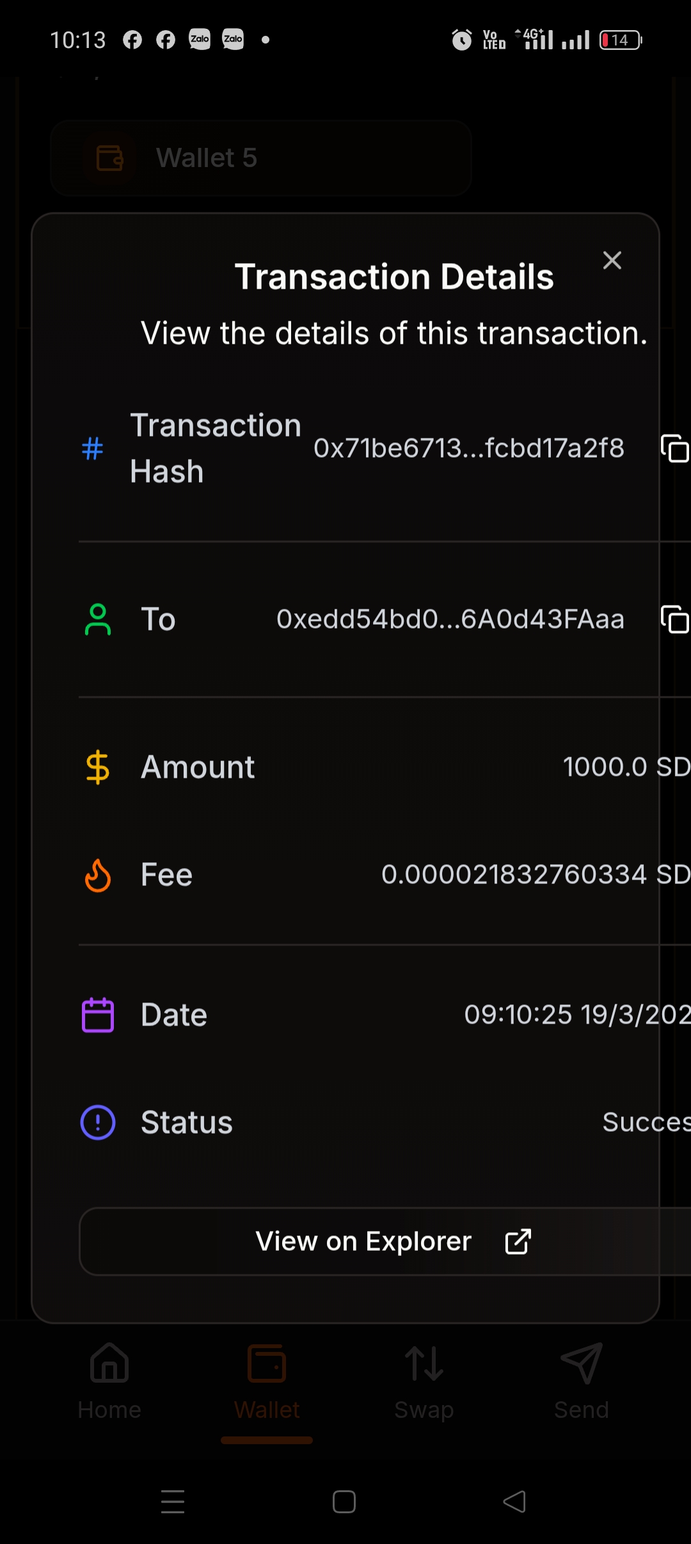Screen dimensions: 691x1544
Task: Close the Transaction Details dialog
Action: click(612, 261)
